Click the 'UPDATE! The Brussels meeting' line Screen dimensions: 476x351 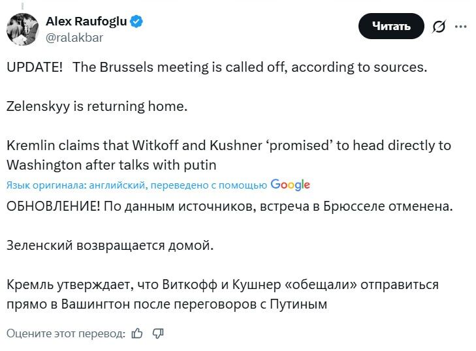tap(216, 67)
